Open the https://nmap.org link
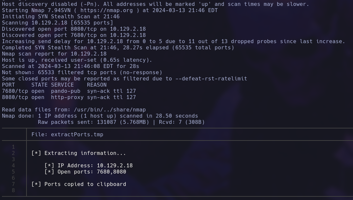Screen dimensions: 353x200 click(106, 10)
